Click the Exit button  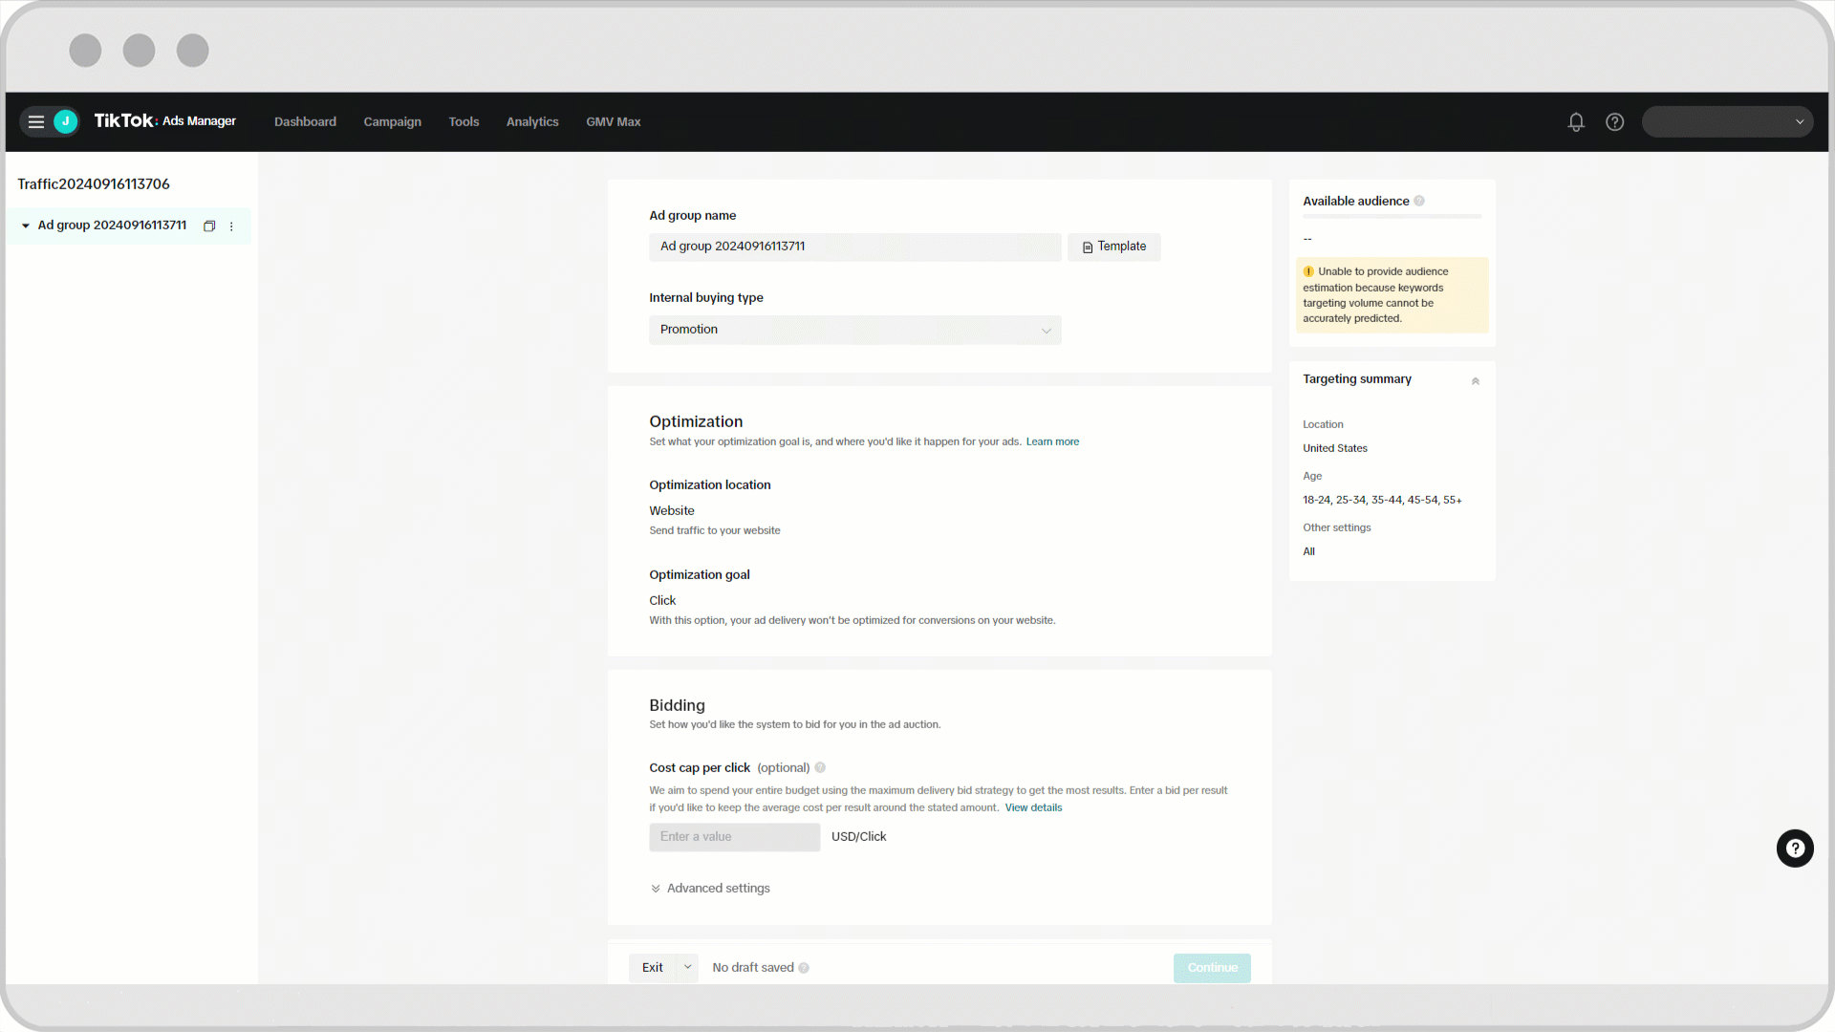[653, 966]
